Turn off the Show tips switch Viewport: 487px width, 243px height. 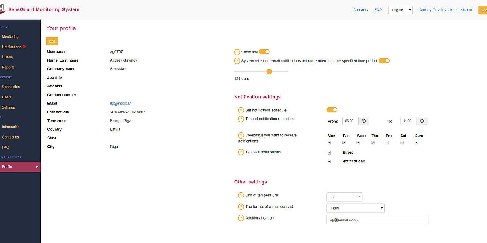coord(264,52)
